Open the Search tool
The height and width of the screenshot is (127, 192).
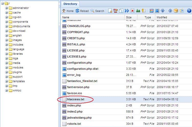click(97, 11)
